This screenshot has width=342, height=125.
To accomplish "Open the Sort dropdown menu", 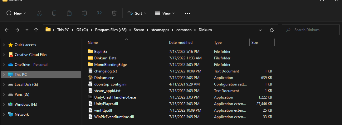I will tap(137, 13).
